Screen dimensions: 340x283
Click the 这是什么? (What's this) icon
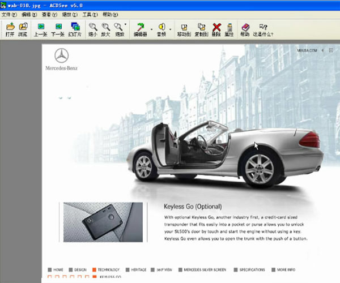click(263, 29)
